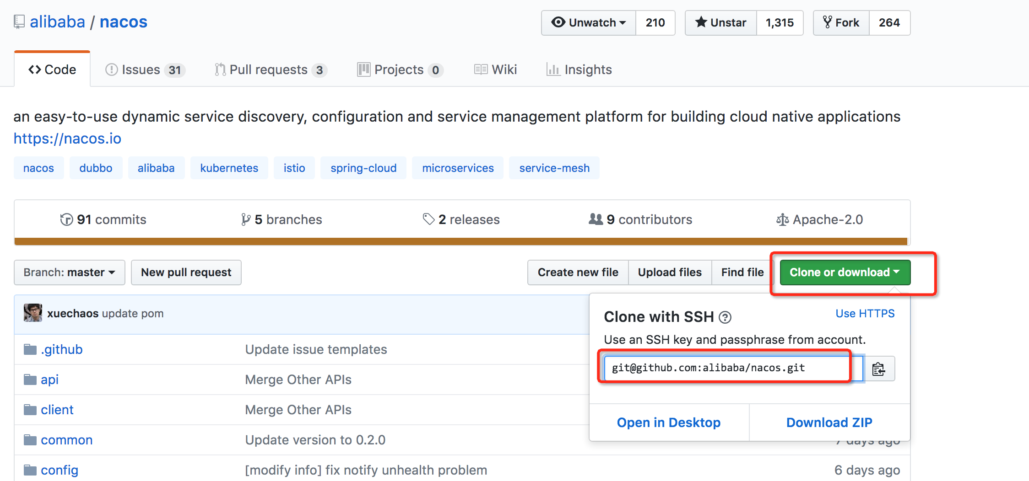View the 1,315 stargazers count
Viewport: 1029px width, 481px height.
coord(780,22)
